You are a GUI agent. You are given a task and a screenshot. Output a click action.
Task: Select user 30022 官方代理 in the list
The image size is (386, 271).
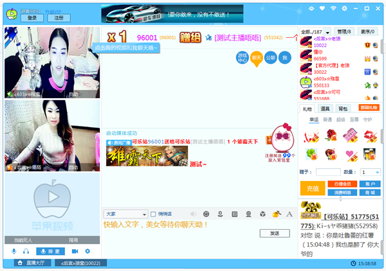[x=339, y=69]
